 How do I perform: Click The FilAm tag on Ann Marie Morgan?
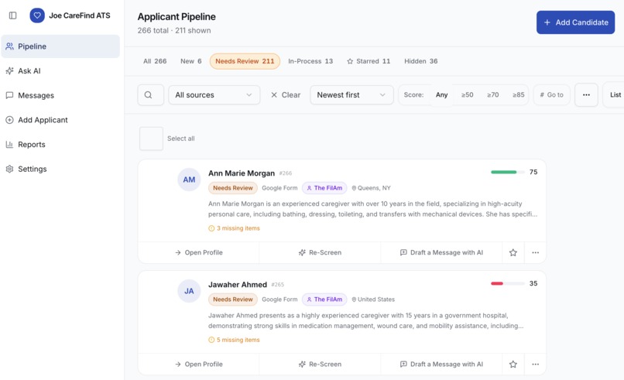coord(324,188)
